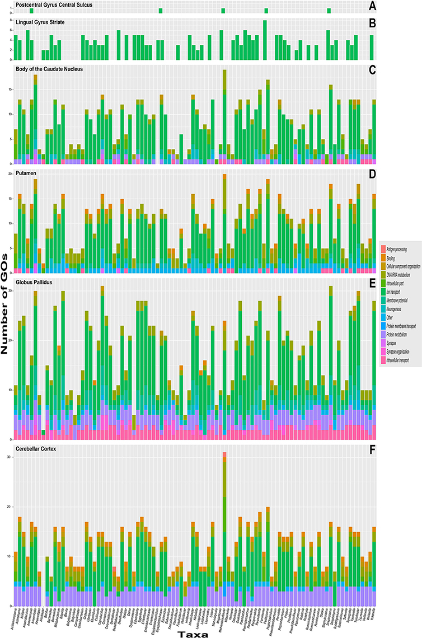Click the 'Lingual Gyrus Striate' panel title
The height and width of the screenshot is (638, 422).
(40, 22)
